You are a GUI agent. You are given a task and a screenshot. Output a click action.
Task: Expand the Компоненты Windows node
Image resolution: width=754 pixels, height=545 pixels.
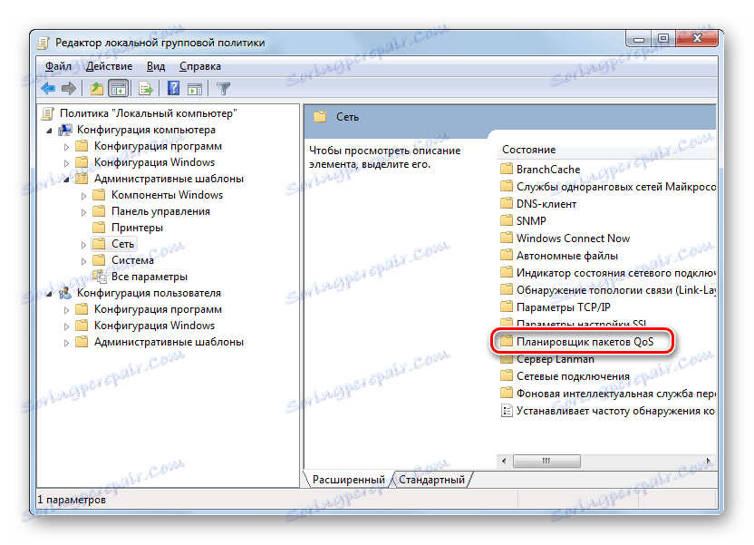pyautogui.click(x=83, y=196)
